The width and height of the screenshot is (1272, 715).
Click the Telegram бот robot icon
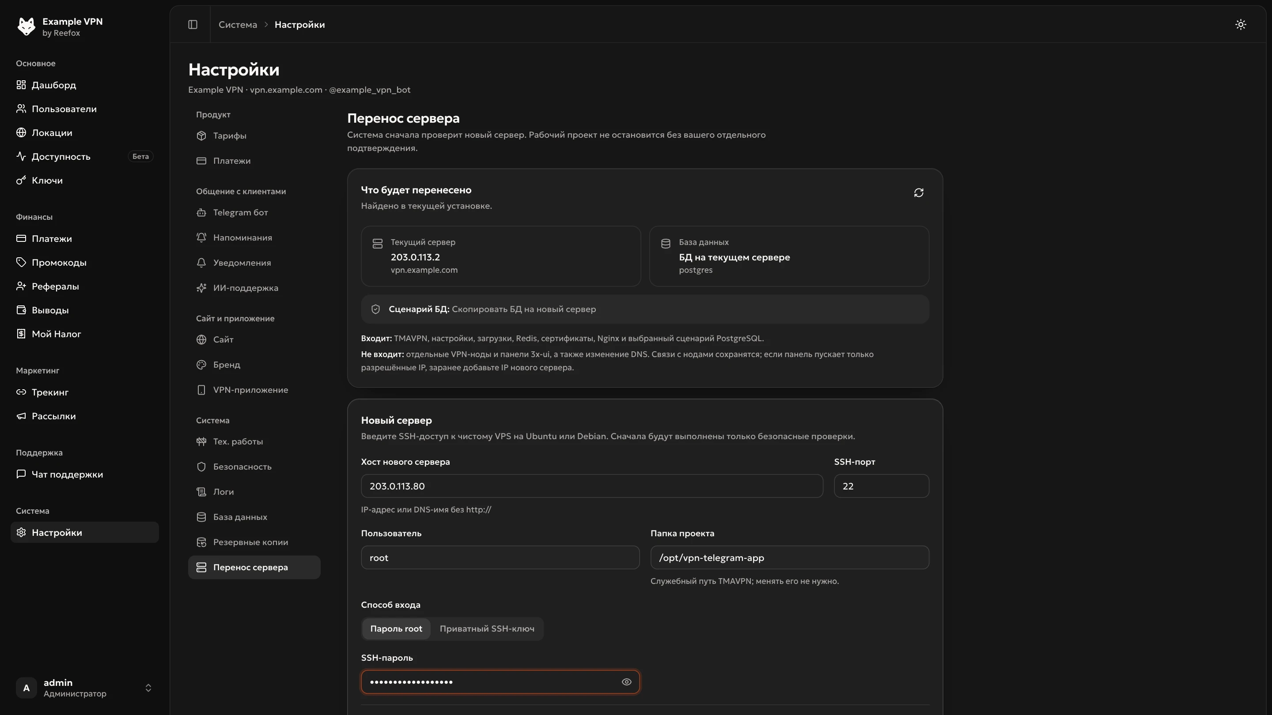pyautogui.click(x=201, y=213)
